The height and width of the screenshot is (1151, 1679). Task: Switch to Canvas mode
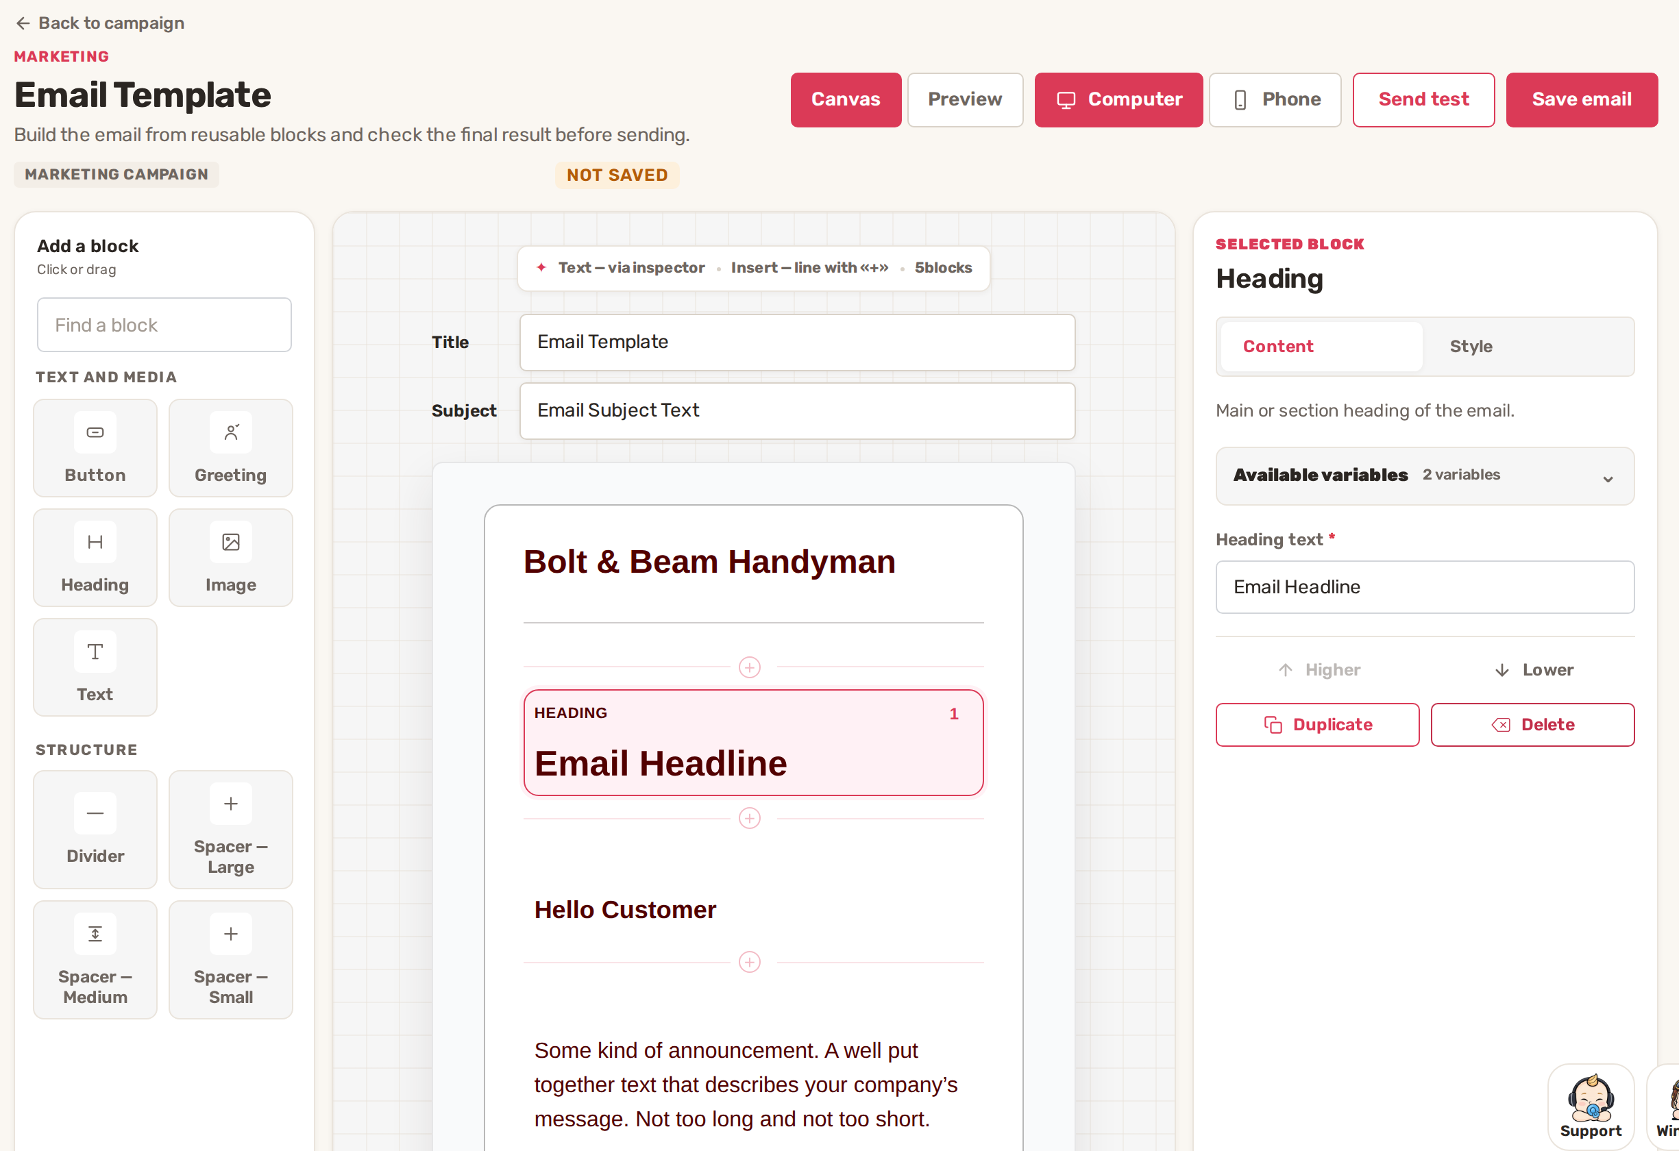(845, 99)
